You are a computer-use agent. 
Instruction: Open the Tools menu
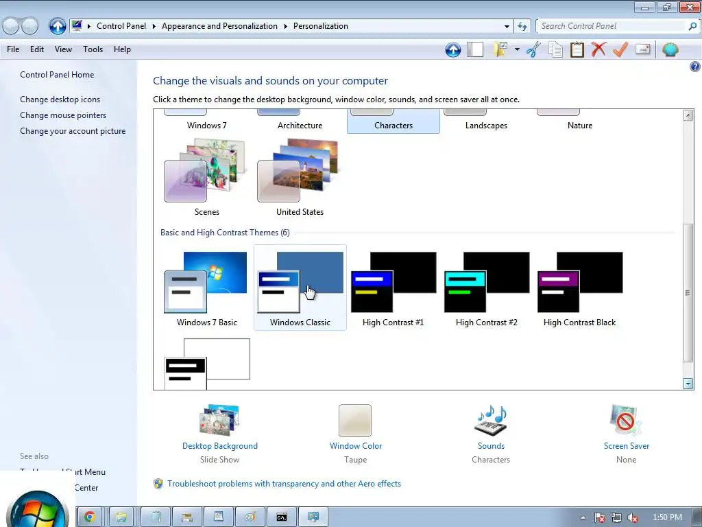[93, 49]
